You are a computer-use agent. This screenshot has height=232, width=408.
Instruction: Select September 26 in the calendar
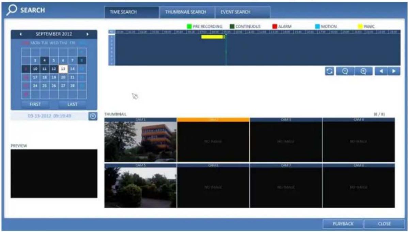(53, 86)
